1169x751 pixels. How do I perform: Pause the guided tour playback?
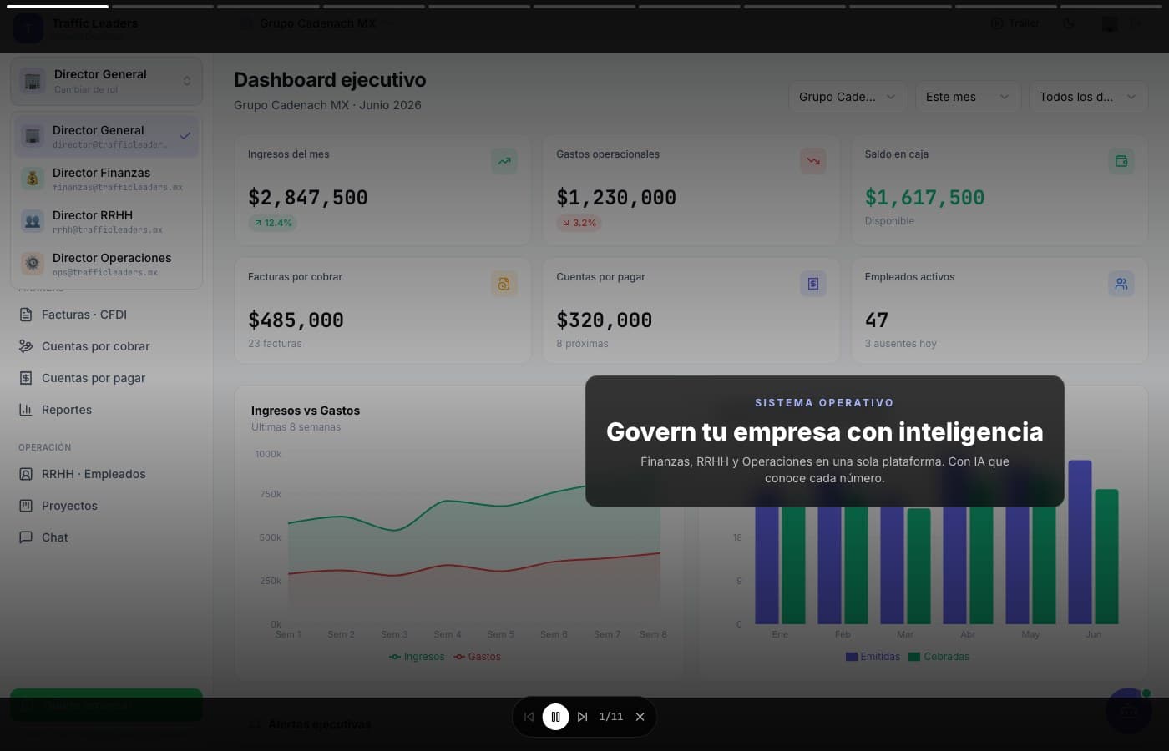point(555,717)
